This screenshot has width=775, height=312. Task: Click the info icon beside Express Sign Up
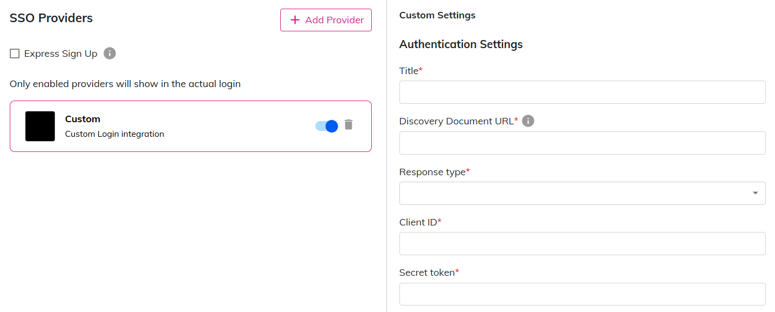coord(109,54)
